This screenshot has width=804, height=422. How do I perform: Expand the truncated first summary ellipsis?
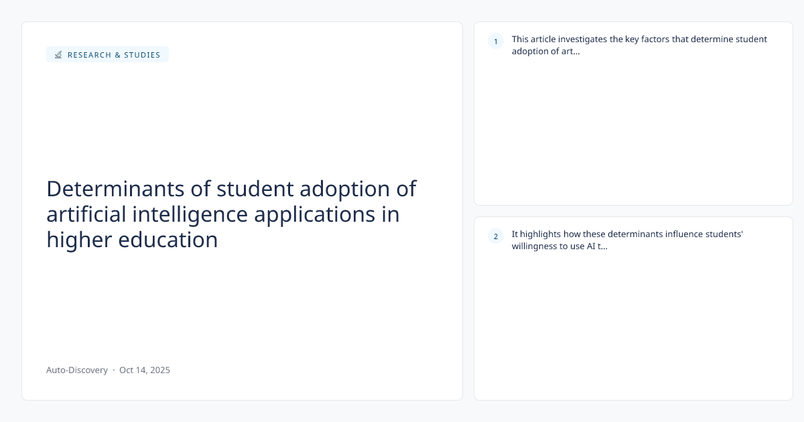click(x=576, y=52)
